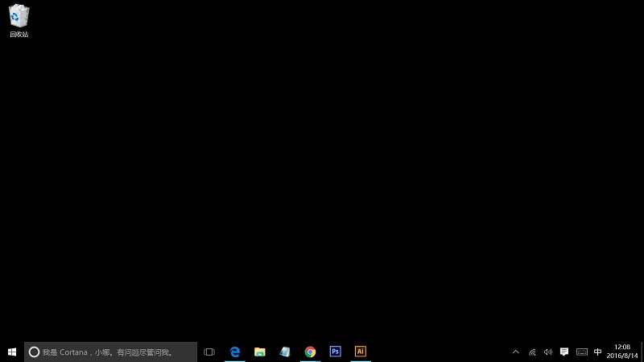Launch Microsoft Edge from the taskbar
644x362 pixels.
234,352
